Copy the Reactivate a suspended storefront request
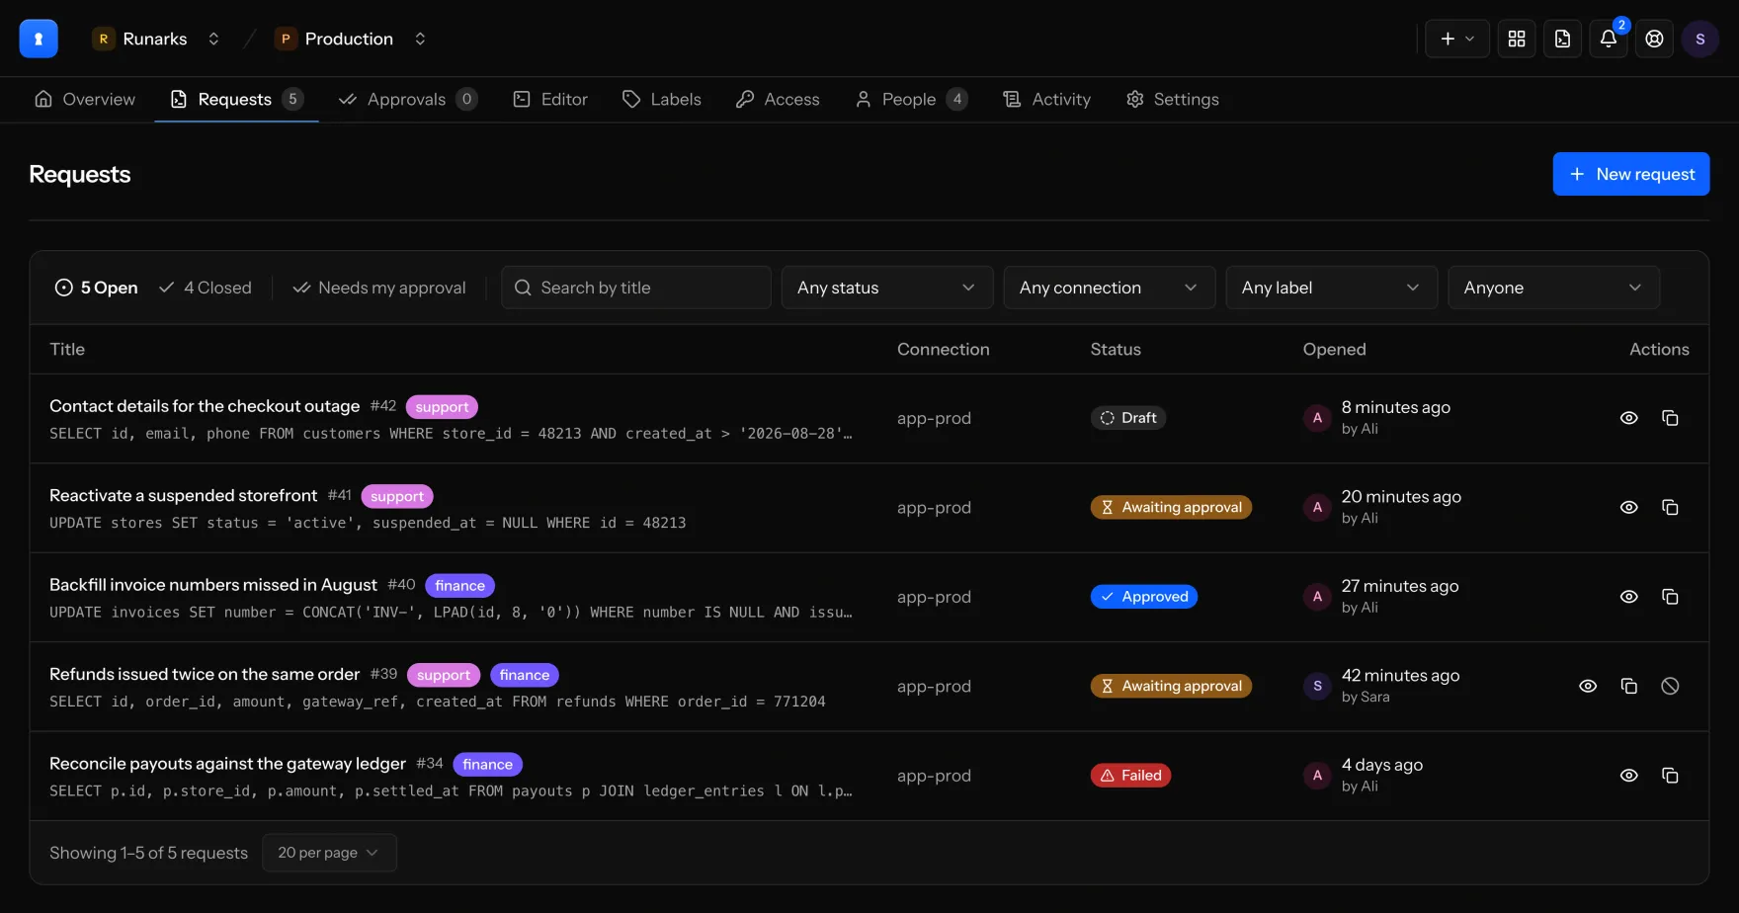 click(x=1670, y=508)
